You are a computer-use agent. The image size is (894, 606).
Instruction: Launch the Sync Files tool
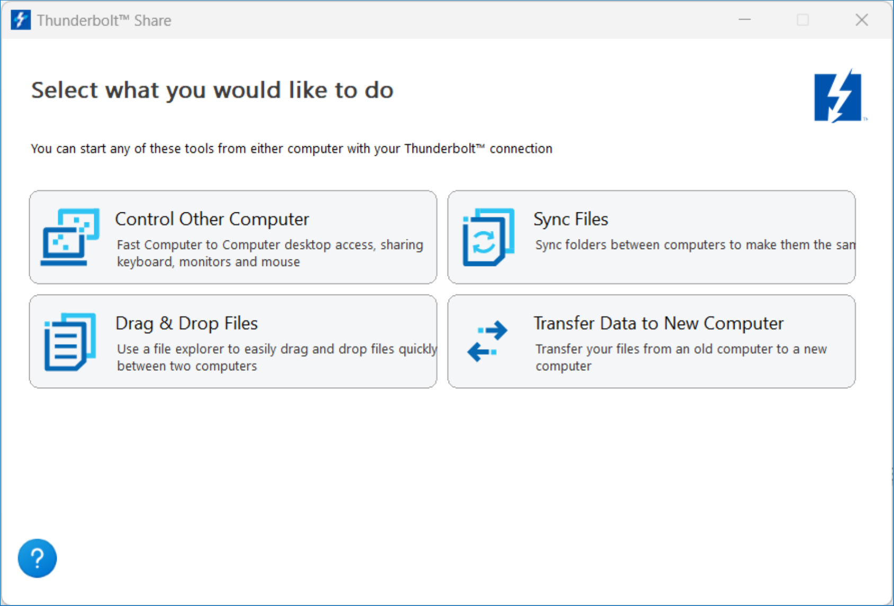(651, 237)
